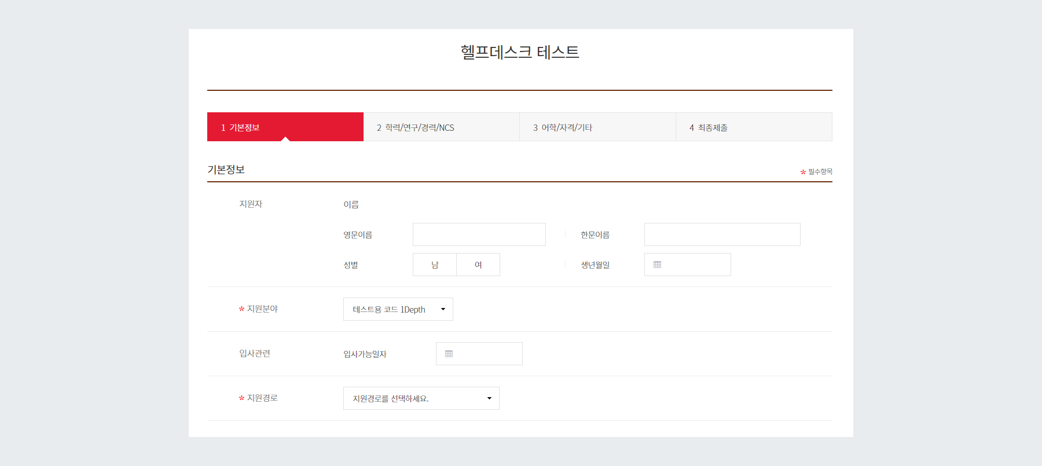Click the 생년월일 date field
This screenshot has height=466, width=1042.
coord(688,265)
